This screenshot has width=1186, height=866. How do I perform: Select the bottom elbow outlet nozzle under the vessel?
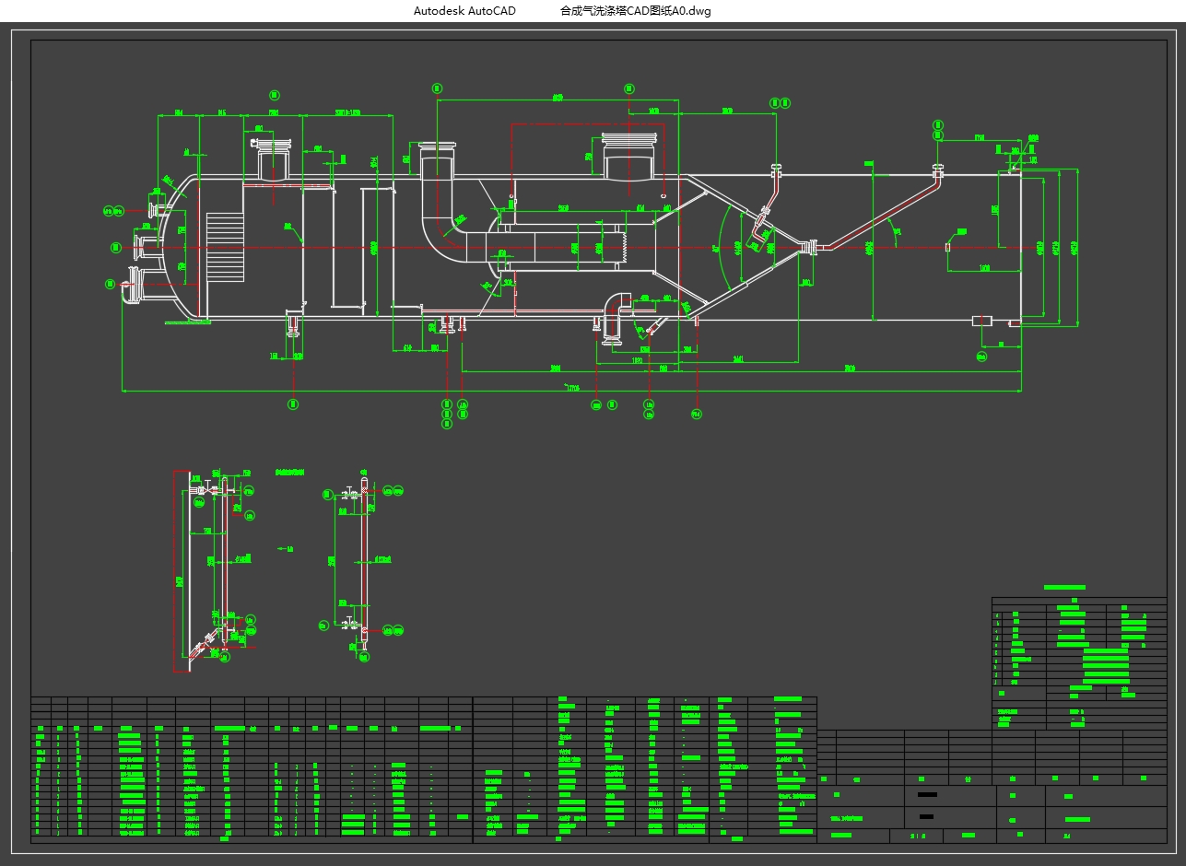pos(614,318)
